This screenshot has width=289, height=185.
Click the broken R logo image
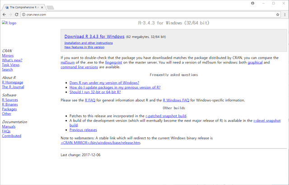(9, 23)
